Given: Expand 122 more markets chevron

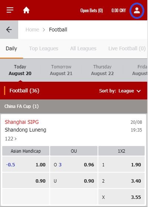Looking at the screenshot, I should [11, 139].
